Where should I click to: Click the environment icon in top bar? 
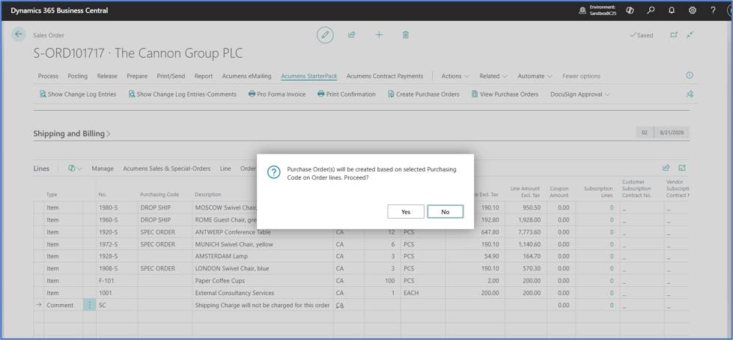tap(583, 10)
